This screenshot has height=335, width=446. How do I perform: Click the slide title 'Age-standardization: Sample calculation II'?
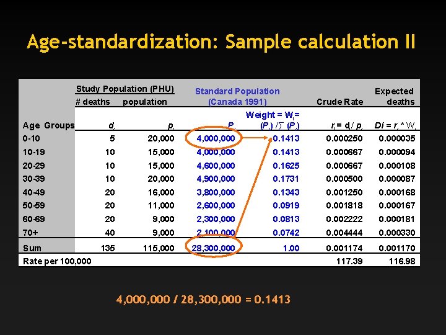point(221,42)
